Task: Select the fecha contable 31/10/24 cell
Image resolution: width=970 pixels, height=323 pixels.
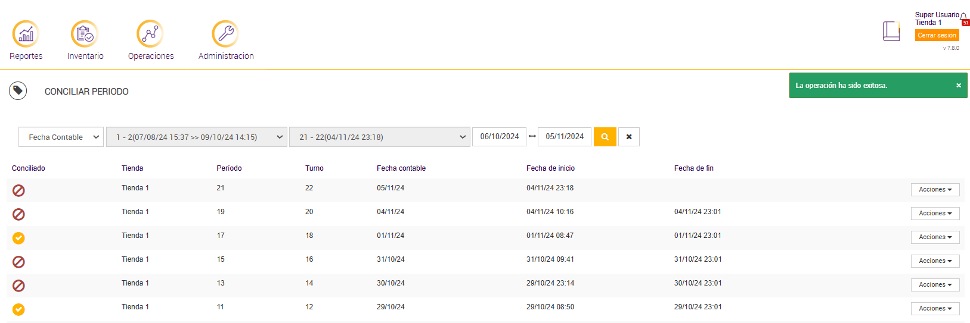Action: tap(391, 259)
